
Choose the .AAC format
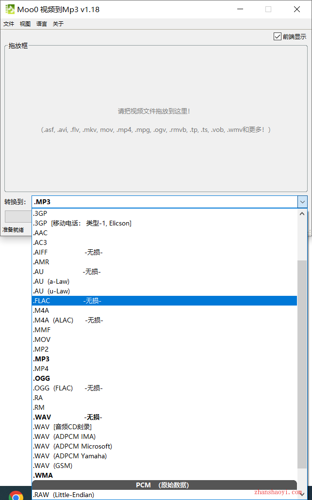(164, 233)
